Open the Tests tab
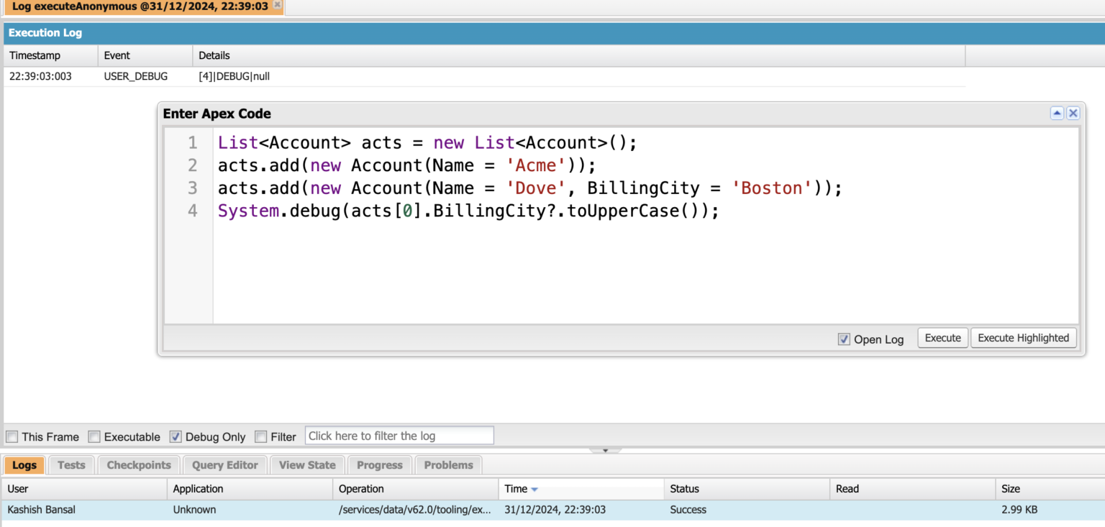This screenshot has width=1105, height=527. (x=71, y=464)
